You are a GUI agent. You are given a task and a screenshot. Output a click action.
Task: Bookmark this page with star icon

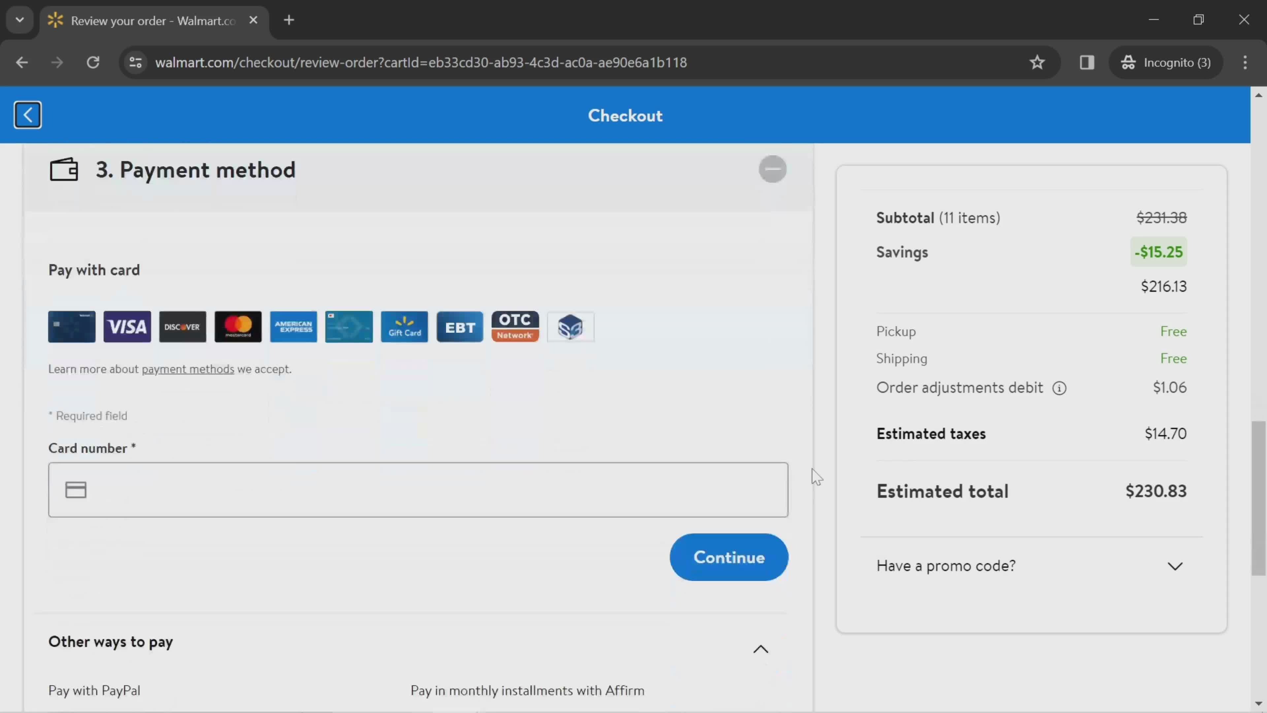point(1037,62)
